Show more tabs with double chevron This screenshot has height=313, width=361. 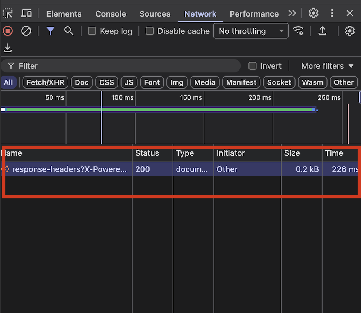tap(292, 13)
